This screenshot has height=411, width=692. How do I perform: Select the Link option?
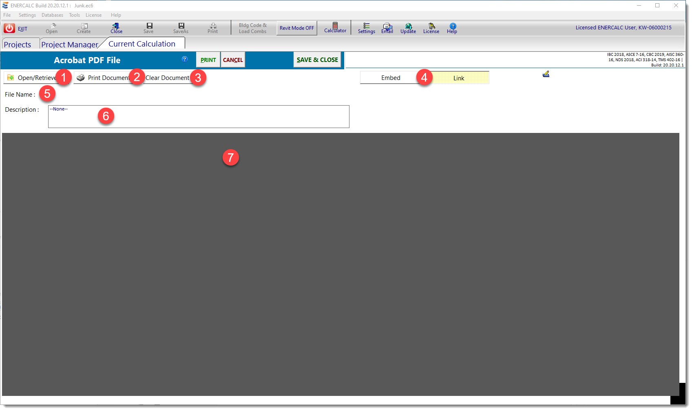tap(459, 78)
